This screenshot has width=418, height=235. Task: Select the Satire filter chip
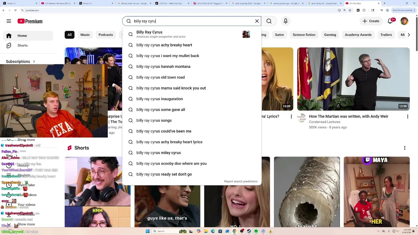pyautogui.click(x=279, y=35)
